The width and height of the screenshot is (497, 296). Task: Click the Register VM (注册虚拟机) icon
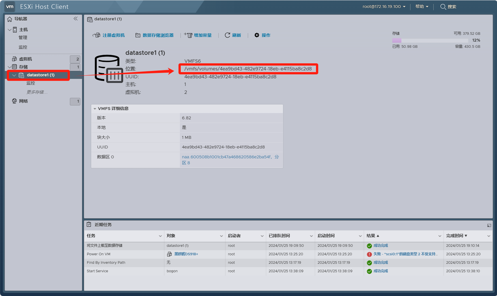(x=96, y=35)
